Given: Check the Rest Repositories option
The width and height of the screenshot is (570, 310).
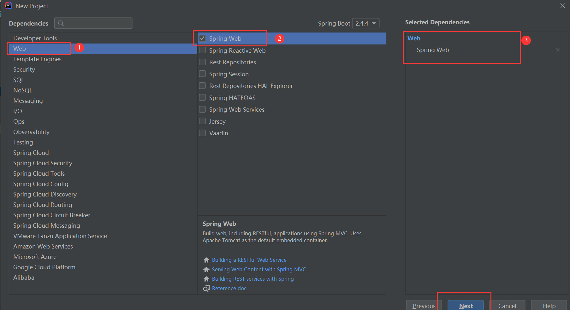Looking at the screenshot, I should [x=202, y=62].
